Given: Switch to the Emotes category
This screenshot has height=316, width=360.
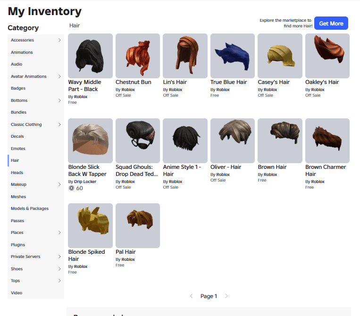Looking at the screenshot, I should click(36, 149).
